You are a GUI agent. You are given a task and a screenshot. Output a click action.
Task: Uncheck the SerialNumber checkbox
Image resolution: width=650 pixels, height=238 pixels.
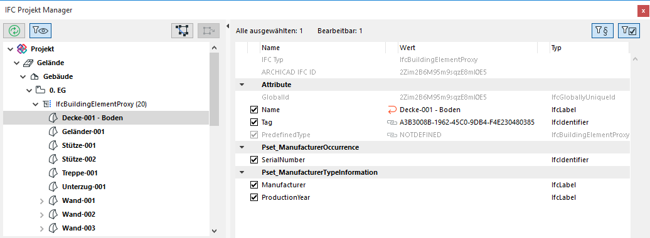(254, 160)
